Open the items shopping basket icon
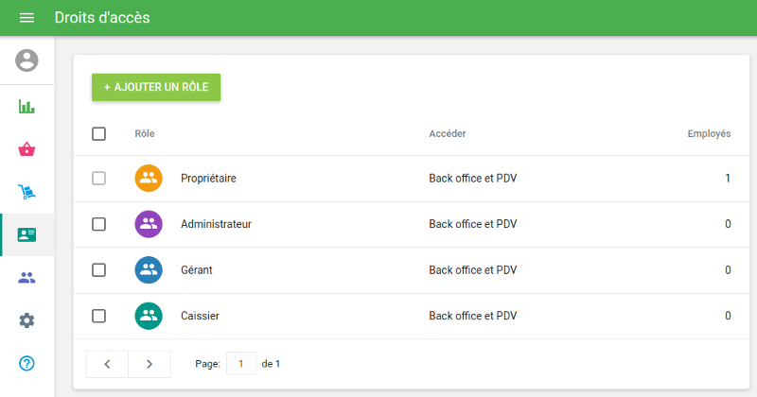The width and height of the screenshot is (757, 397). tap(26, 149)
